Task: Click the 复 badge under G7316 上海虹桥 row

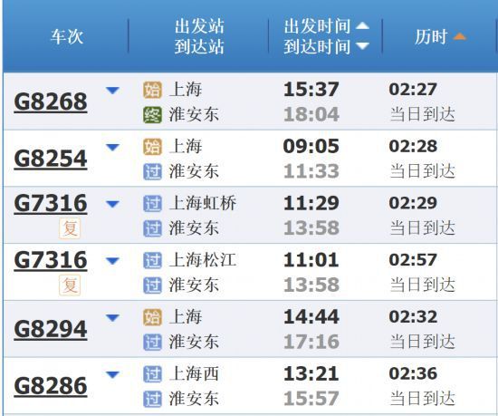Action: [x=70, y=228]
